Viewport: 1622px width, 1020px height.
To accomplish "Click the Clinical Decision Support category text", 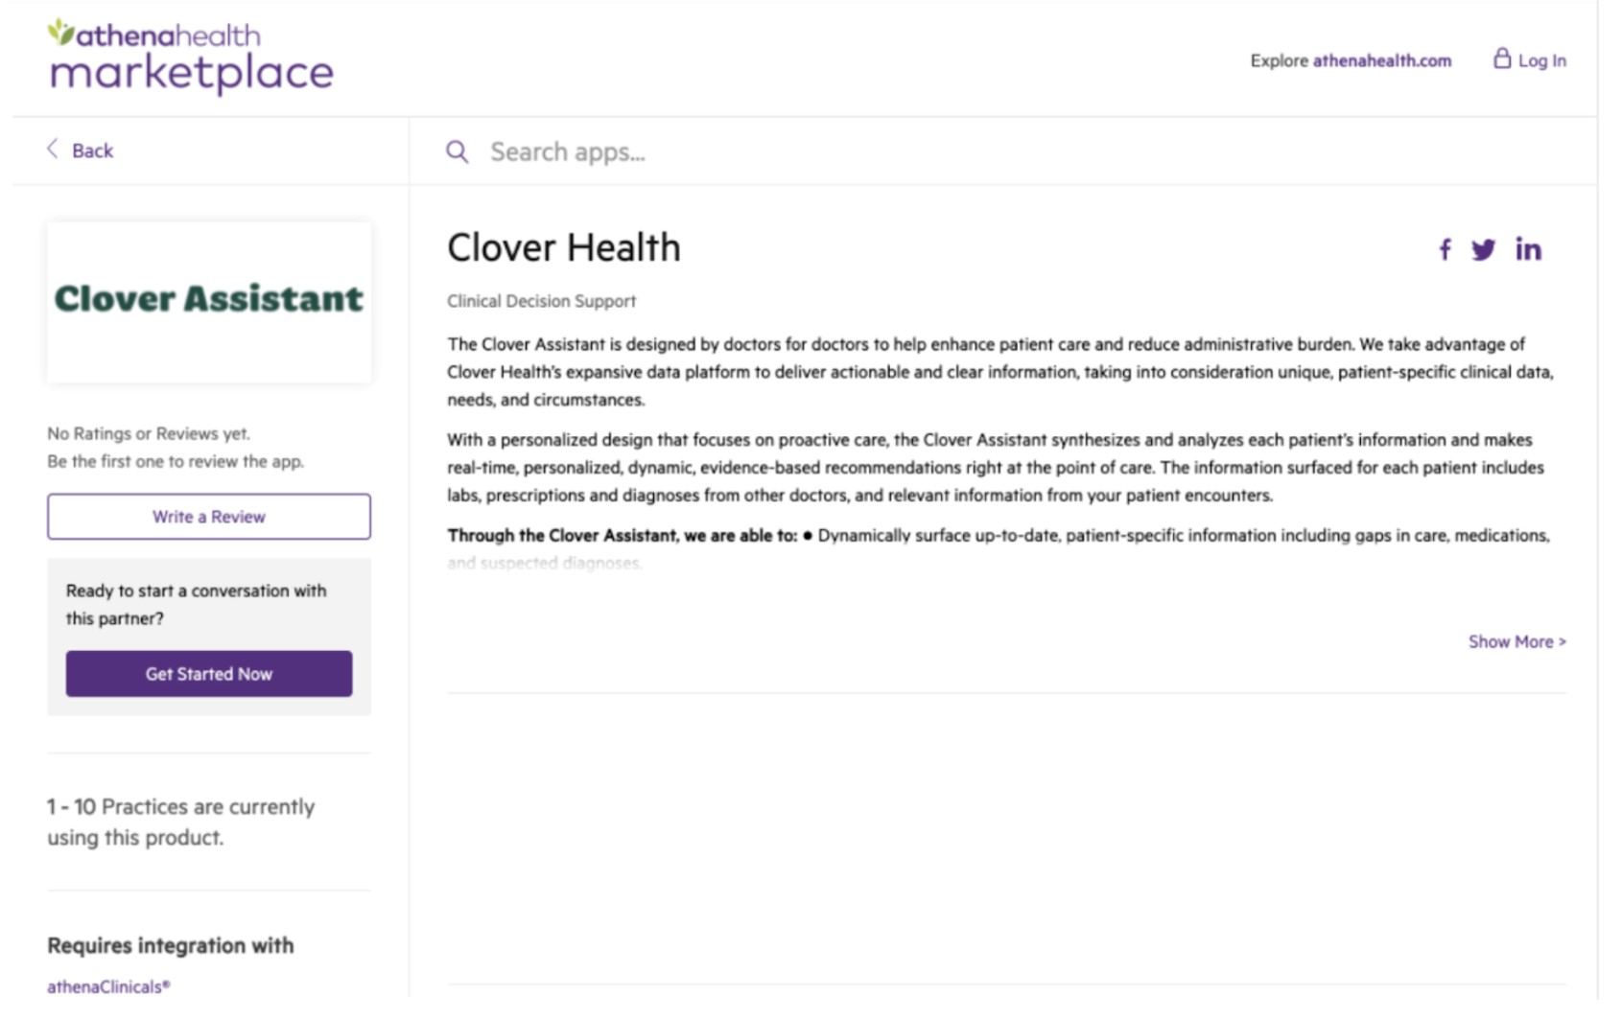I will pos(542,301).
